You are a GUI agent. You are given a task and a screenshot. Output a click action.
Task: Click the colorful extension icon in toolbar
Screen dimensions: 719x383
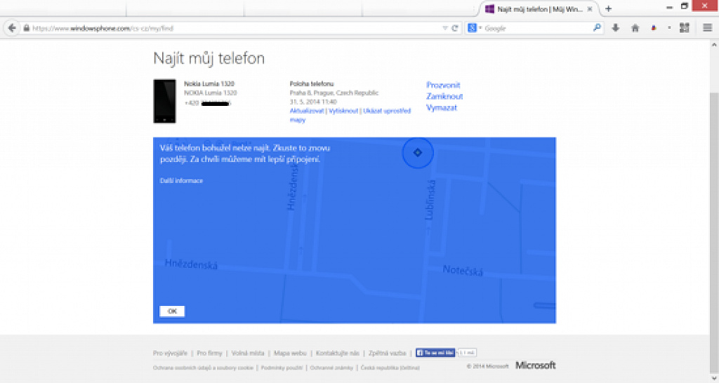click(x=654, y=28)
